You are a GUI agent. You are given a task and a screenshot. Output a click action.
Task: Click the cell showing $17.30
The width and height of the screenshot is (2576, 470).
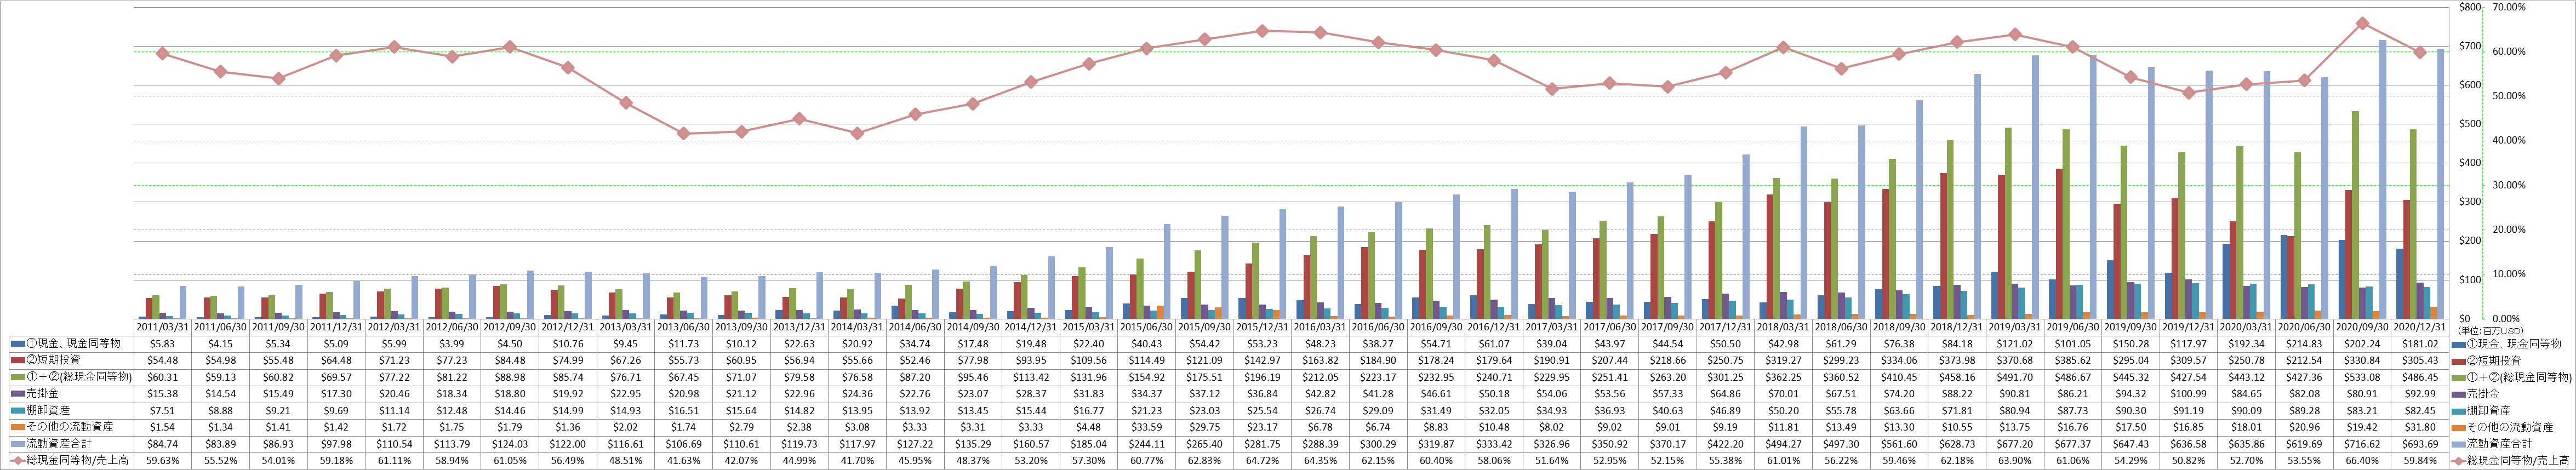tap(335, 394)
